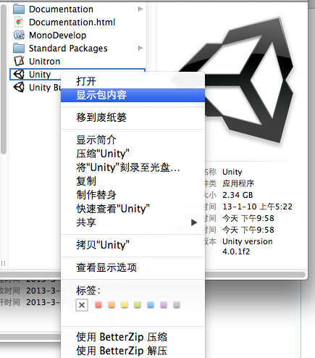Image resolution: width=315 pixels, height=358 pixels.
Task: Click the Standard Packages folder icon
Action: (19, 48)
